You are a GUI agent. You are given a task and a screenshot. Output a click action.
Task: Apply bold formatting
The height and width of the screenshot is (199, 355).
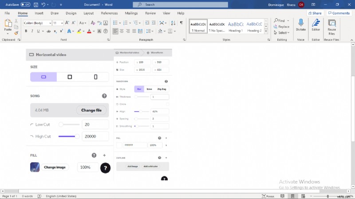tap(26, 31)
